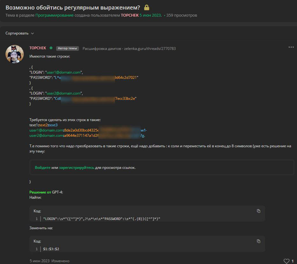Expand the Сортировать sort dropdown

[20, 33]
